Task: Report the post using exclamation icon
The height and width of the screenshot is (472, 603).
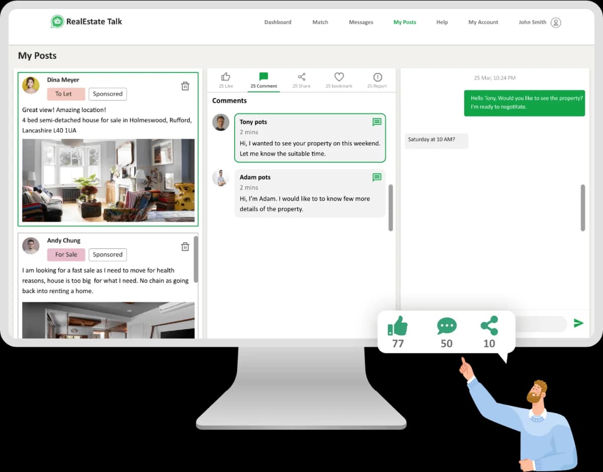Action: (x=377, y=77)
